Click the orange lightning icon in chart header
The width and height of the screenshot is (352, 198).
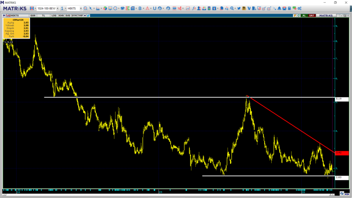point(295,15)
